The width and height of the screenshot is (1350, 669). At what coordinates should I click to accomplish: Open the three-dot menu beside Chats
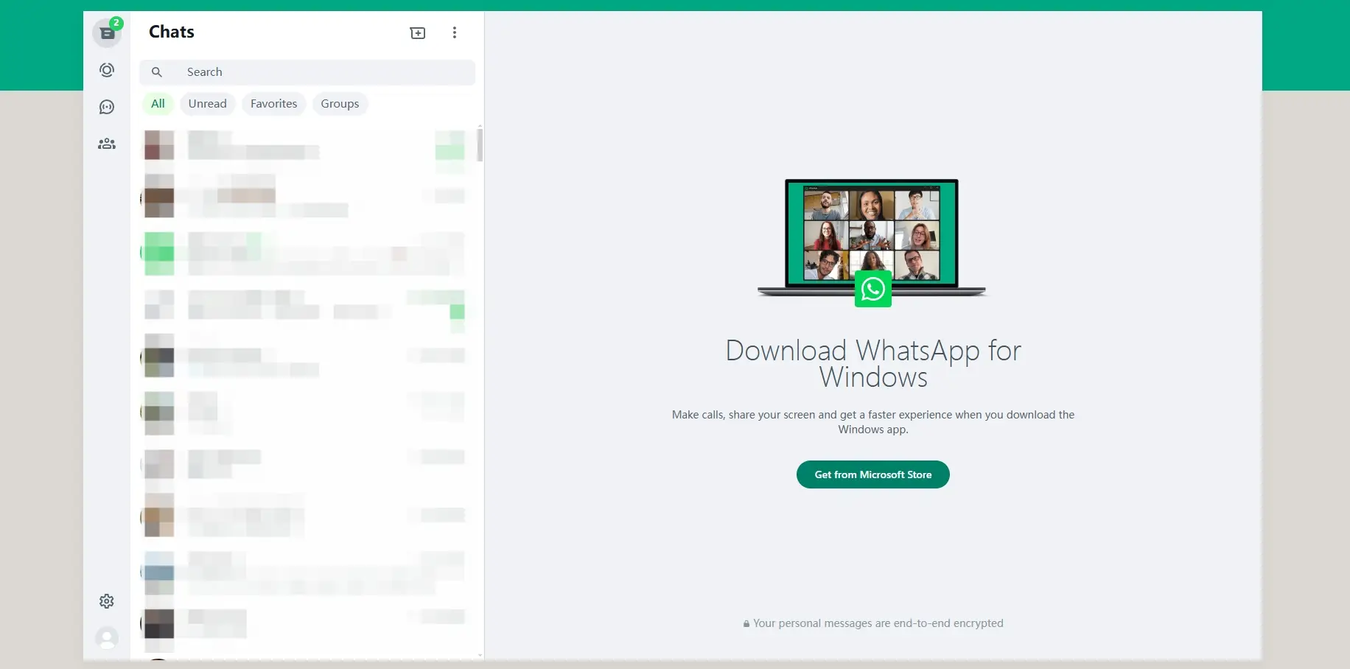[455, 32]
